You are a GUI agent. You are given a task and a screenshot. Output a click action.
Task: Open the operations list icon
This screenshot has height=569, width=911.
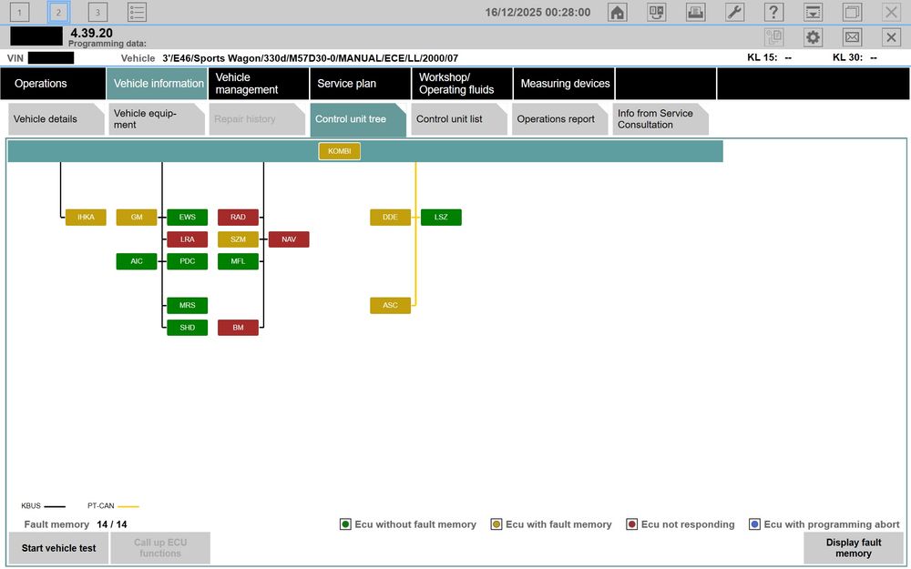coord(138,12)
